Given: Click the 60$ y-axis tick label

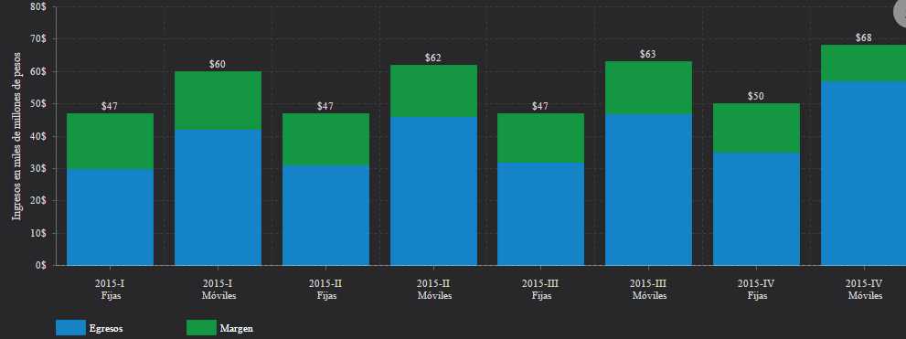Looking at the screenshot, I should pos(39,71).
